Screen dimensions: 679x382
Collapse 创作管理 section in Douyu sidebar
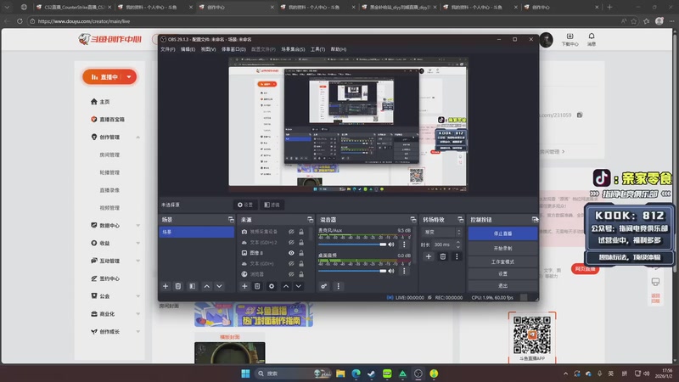pyautogui.click(x=137, y=138)
